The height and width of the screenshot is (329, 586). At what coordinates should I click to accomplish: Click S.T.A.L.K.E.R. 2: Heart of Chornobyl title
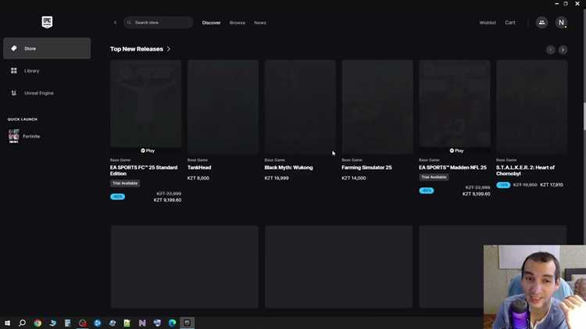pos(526,170)
